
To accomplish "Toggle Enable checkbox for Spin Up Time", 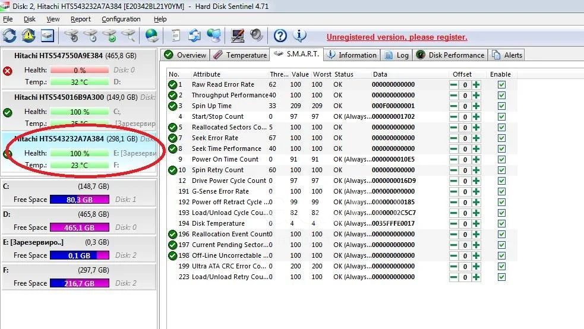I will pos(501,106).
